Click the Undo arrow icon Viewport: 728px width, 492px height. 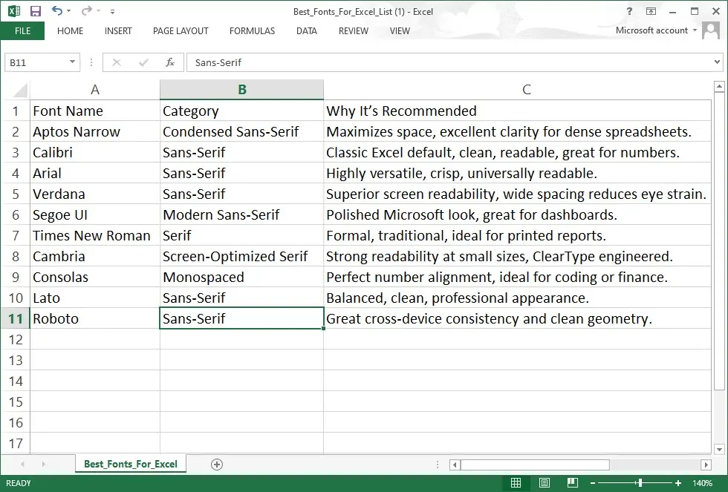tap(57, 10)
